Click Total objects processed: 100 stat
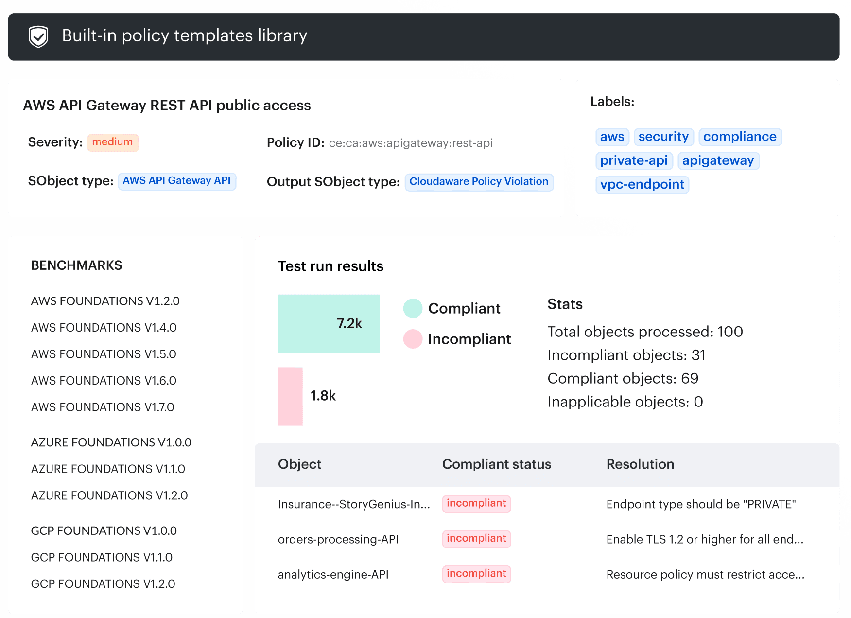 click(x=645, y=332)
